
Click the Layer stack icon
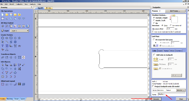pyautogui.click(x=2, y=31)
